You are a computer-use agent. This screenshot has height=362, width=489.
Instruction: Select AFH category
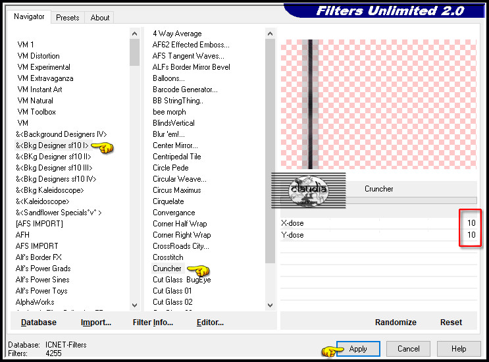point(22,235)
